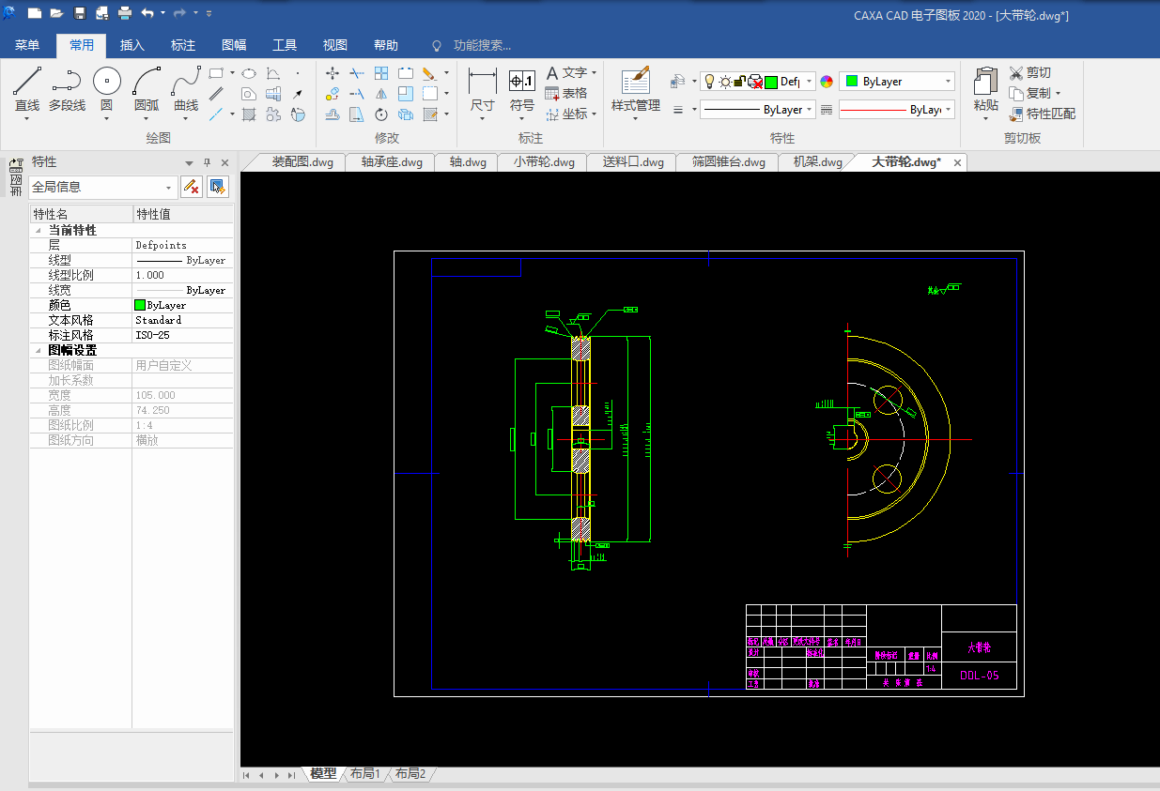Click the quick select icon in 特性 panel
1160x791 pixels.
click(218, 187)
